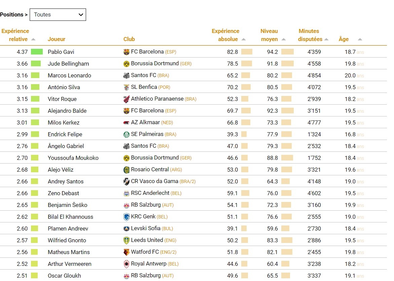Image resolution: width=394 pixels, height=281 pixels.
Task: Open the Positions dropdown set to Toutes
Action: [58, 15]
